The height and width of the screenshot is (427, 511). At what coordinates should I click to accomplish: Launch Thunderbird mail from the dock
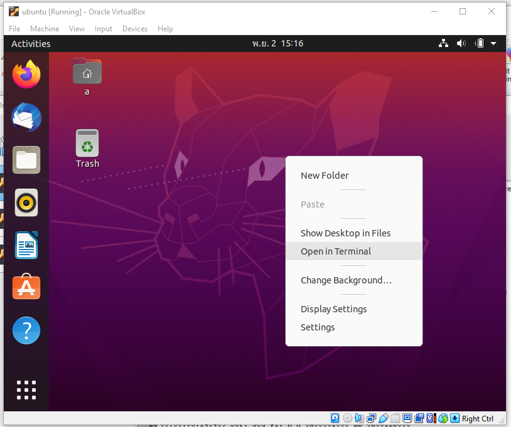[x=26, y=117]
